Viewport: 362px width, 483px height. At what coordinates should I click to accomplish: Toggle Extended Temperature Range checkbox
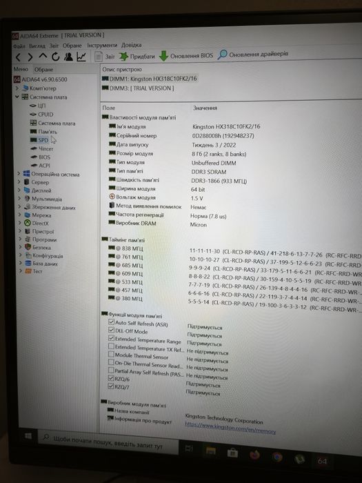pos(111,338)
